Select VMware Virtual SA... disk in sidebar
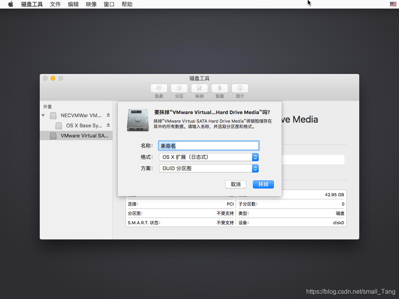399x299 pixels. [76, 135]
